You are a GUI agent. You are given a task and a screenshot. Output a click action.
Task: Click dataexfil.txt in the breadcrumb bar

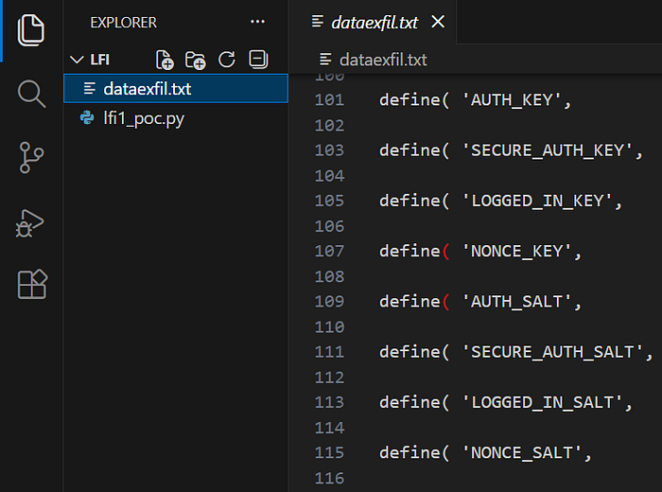[x=383, y=60]
